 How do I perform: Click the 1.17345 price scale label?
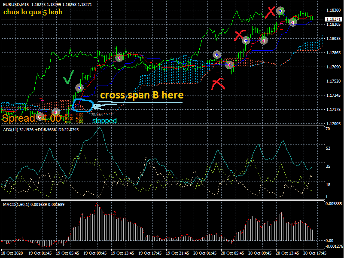333,95
